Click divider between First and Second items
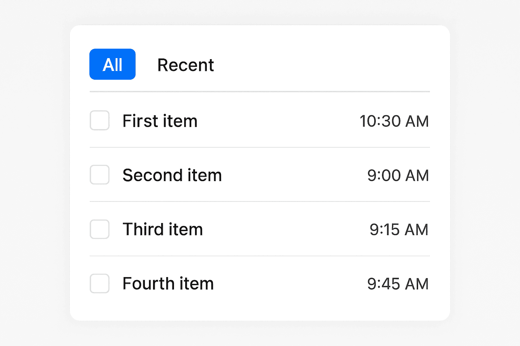520x346 pixels. [260, 147]
